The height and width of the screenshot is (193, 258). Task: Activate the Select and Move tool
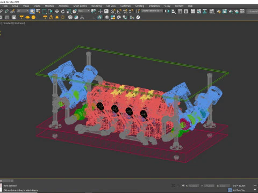(x=57, y=11)
